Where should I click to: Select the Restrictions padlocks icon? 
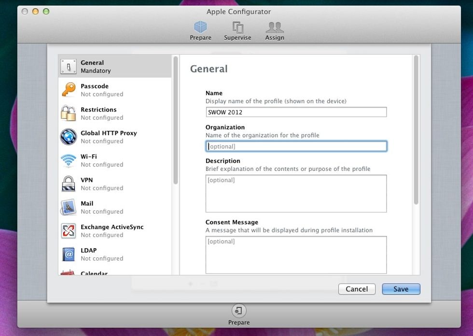[69, 113]
